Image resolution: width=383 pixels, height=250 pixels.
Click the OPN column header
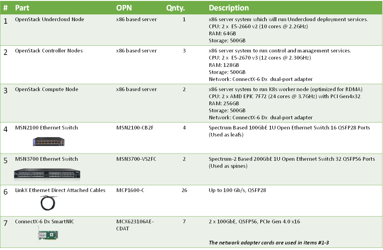tap(124, 8)
